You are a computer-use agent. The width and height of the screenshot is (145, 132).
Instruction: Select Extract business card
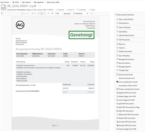[127, 78]
